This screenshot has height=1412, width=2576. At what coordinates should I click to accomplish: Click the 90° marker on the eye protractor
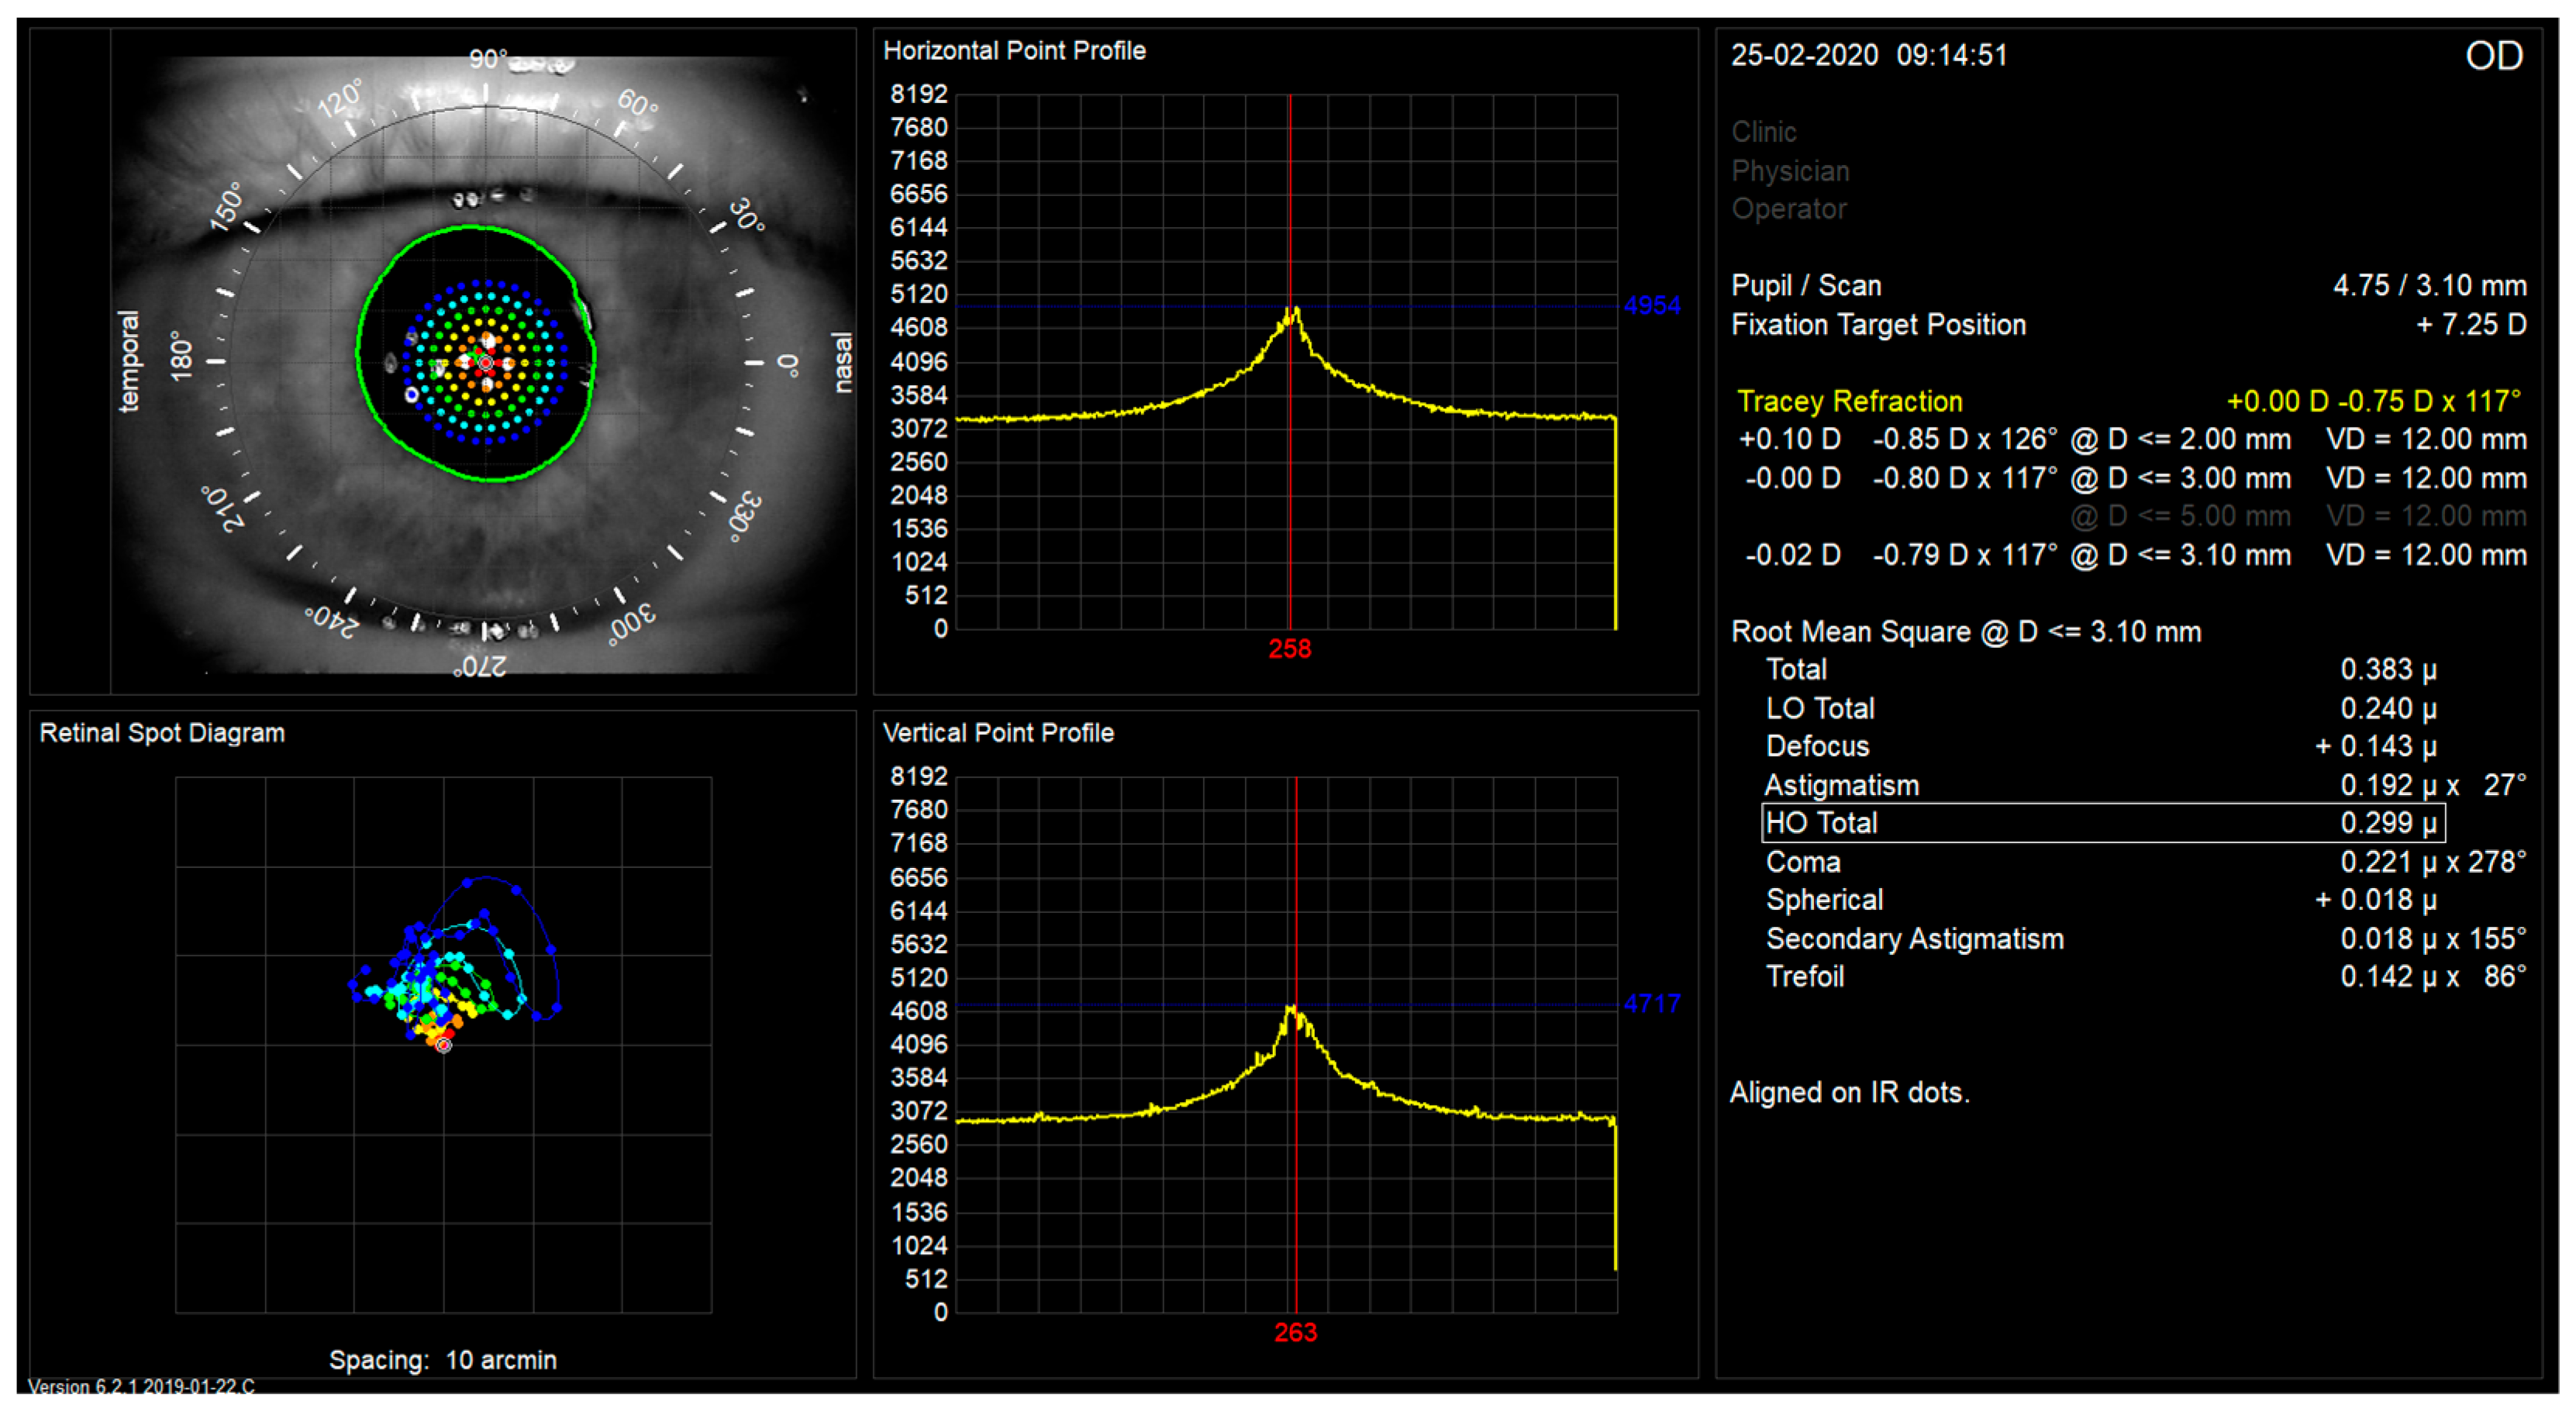point(488,59)
